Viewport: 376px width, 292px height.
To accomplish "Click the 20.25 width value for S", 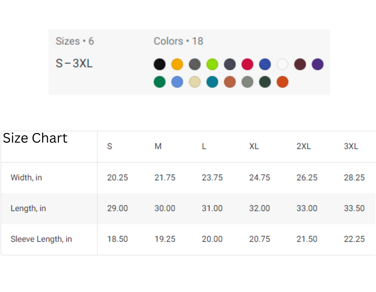I will 118,178.
